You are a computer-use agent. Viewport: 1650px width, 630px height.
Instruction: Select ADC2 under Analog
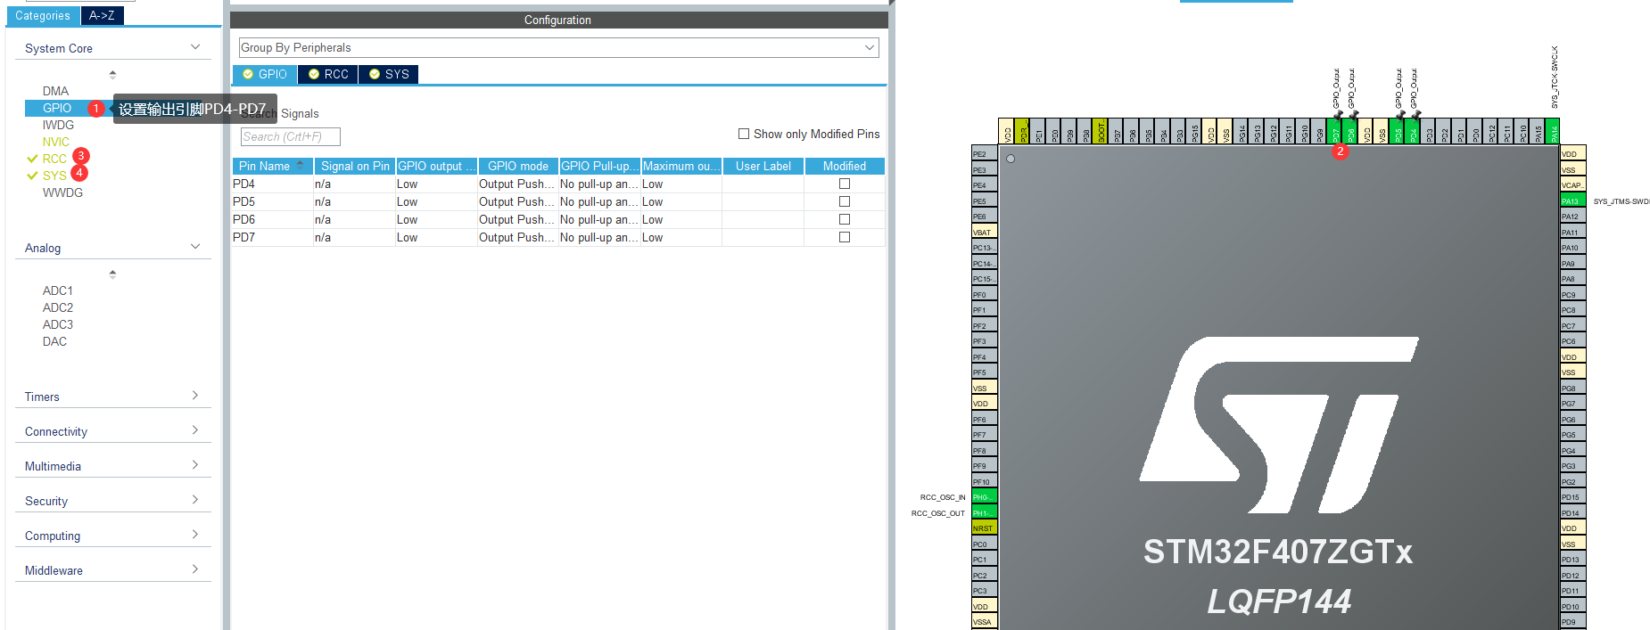point(58,307)
